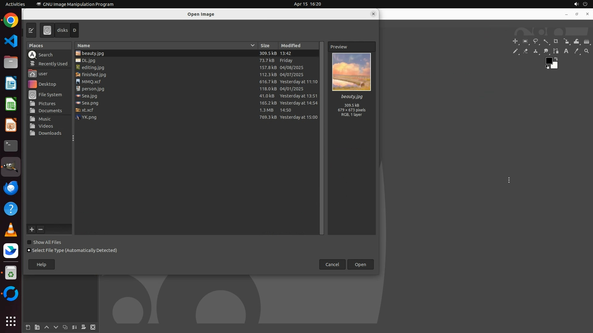Screen dimensions: 593x333
Task: Enable the Show All Files checkbox
Action: pos(29,242)
